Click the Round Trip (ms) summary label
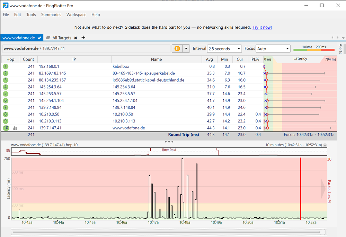 click(184, 135)
